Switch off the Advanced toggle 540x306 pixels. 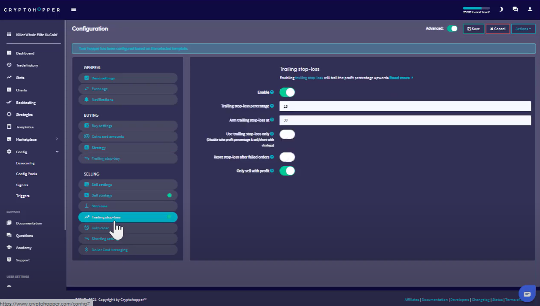(x=452, y=29)
